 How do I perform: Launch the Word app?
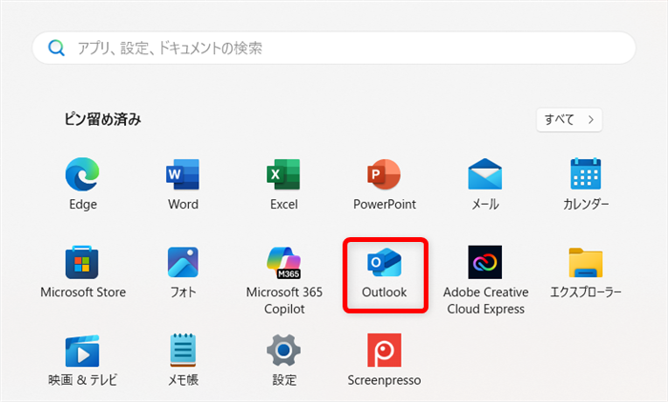coord(183,176)
